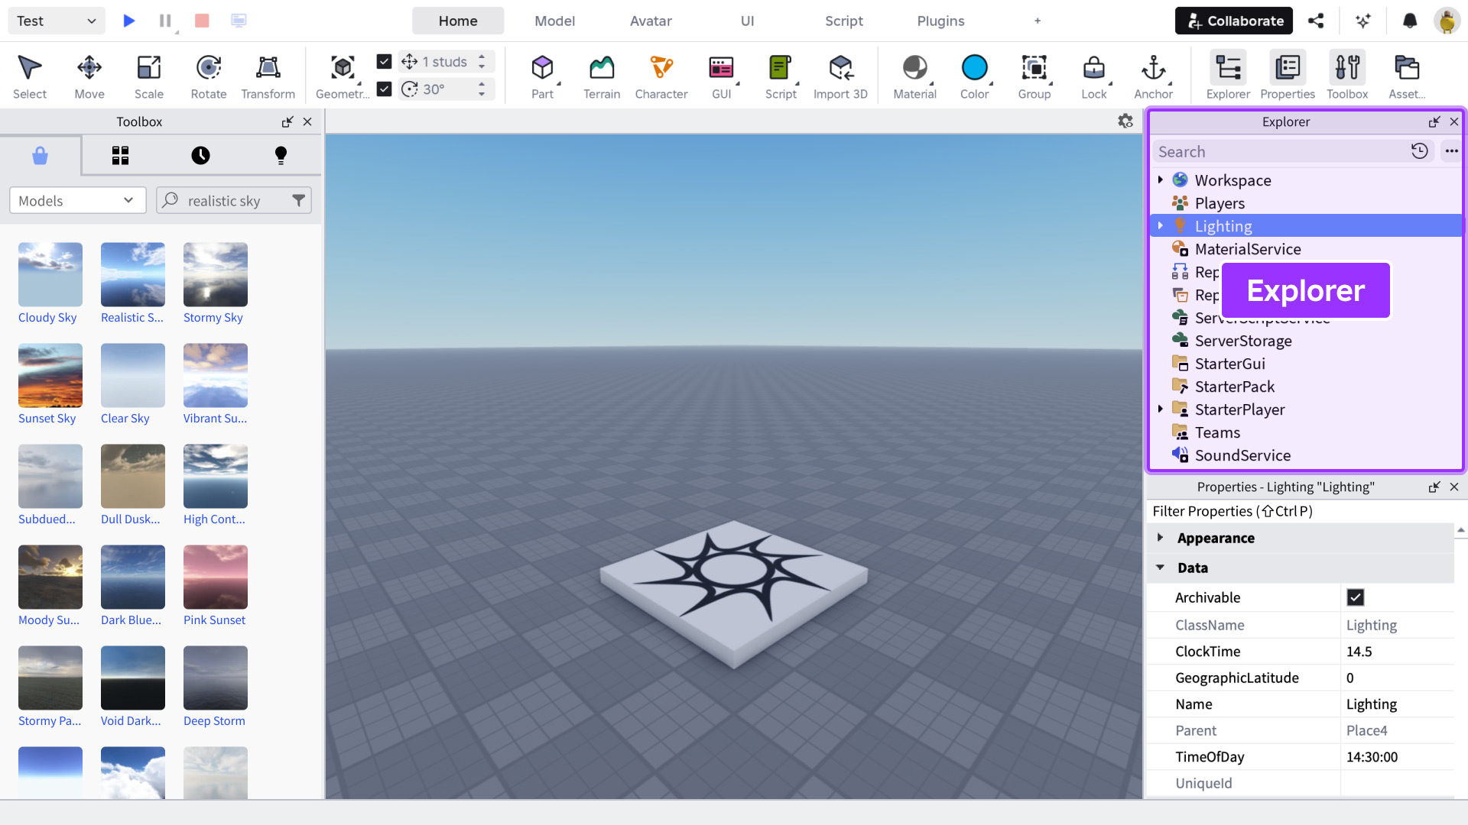The height and width of the screenshot is (825, 1468).
Task: Uncheck the Archivable property checkbox
Action: (1356, 597)
